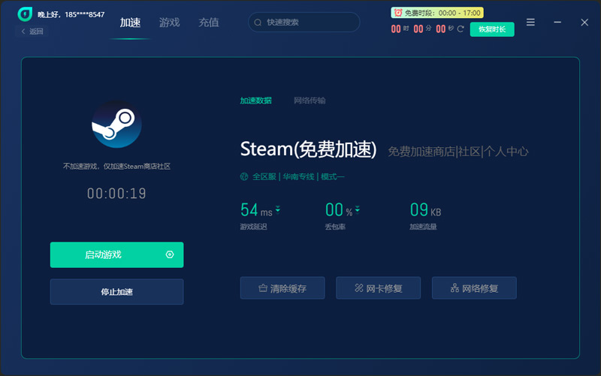The height and width of the screenshot is (376, 601).
Task: Open the 游戏 tab
Action: tap(170, 23)
